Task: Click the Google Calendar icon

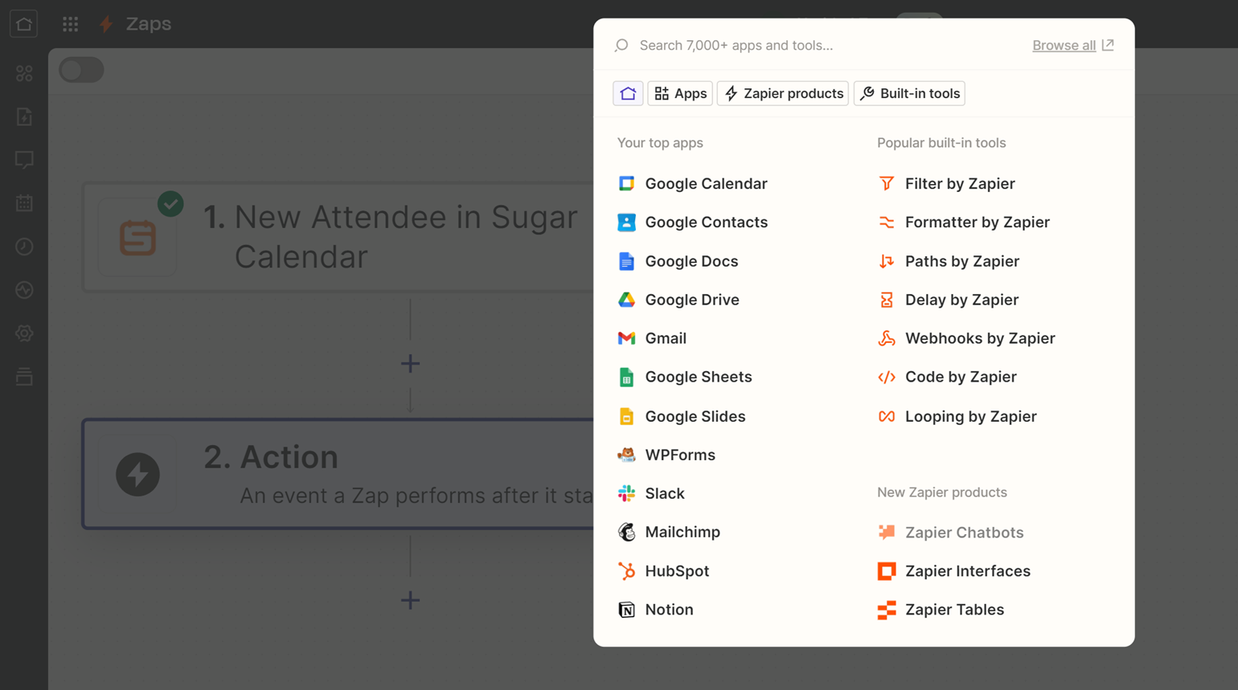Action: coord(626,183)
